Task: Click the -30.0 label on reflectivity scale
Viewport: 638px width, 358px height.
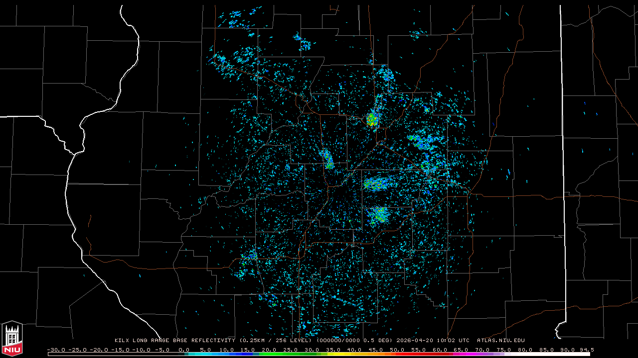Action: click(56, 350)
